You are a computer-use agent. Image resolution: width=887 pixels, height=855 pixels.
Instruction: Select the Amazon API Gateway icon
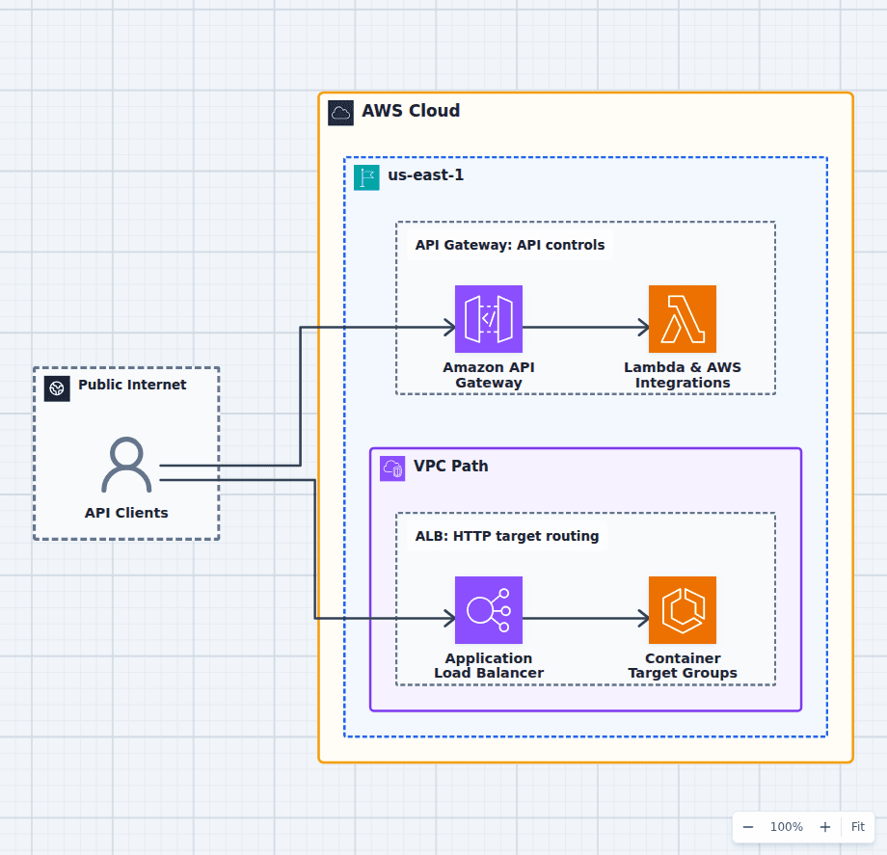pos(489,319)
